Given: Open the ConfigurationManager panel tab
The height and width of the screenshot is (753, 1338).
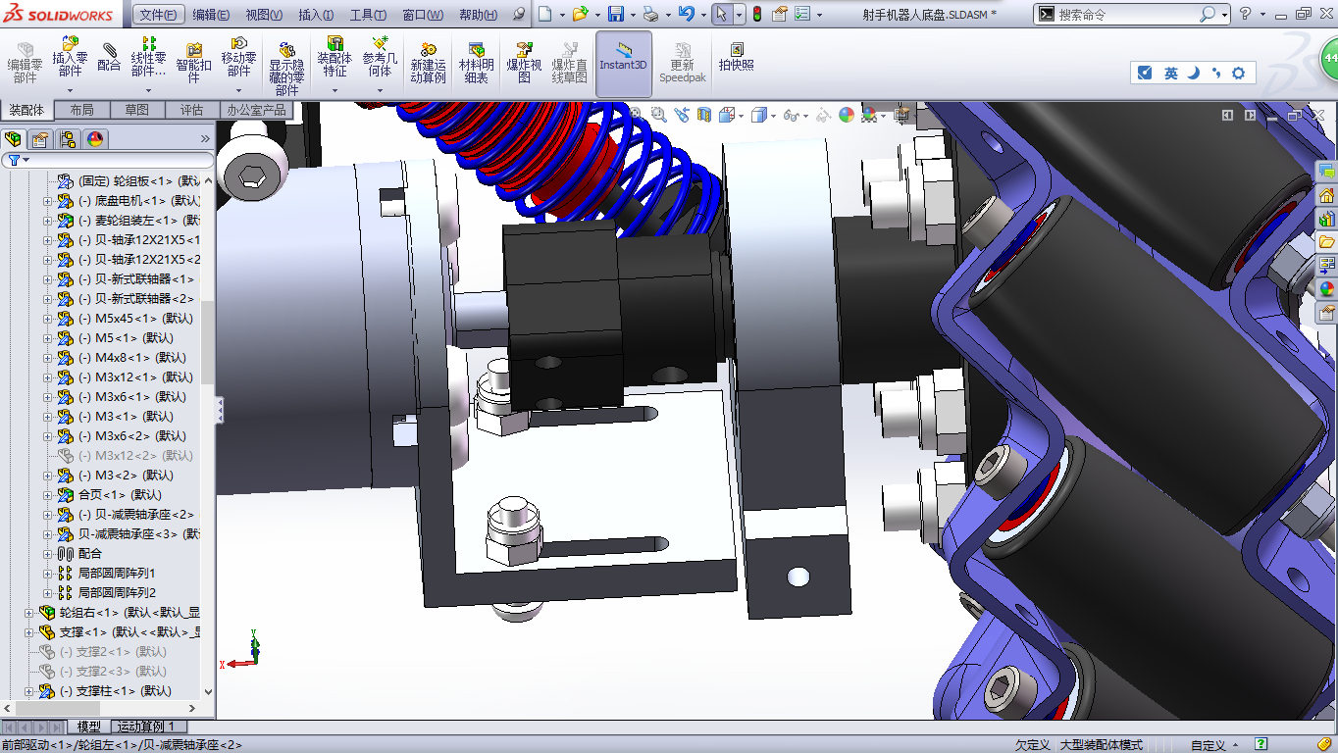Looking at the screenshot, I should point(67,138).
